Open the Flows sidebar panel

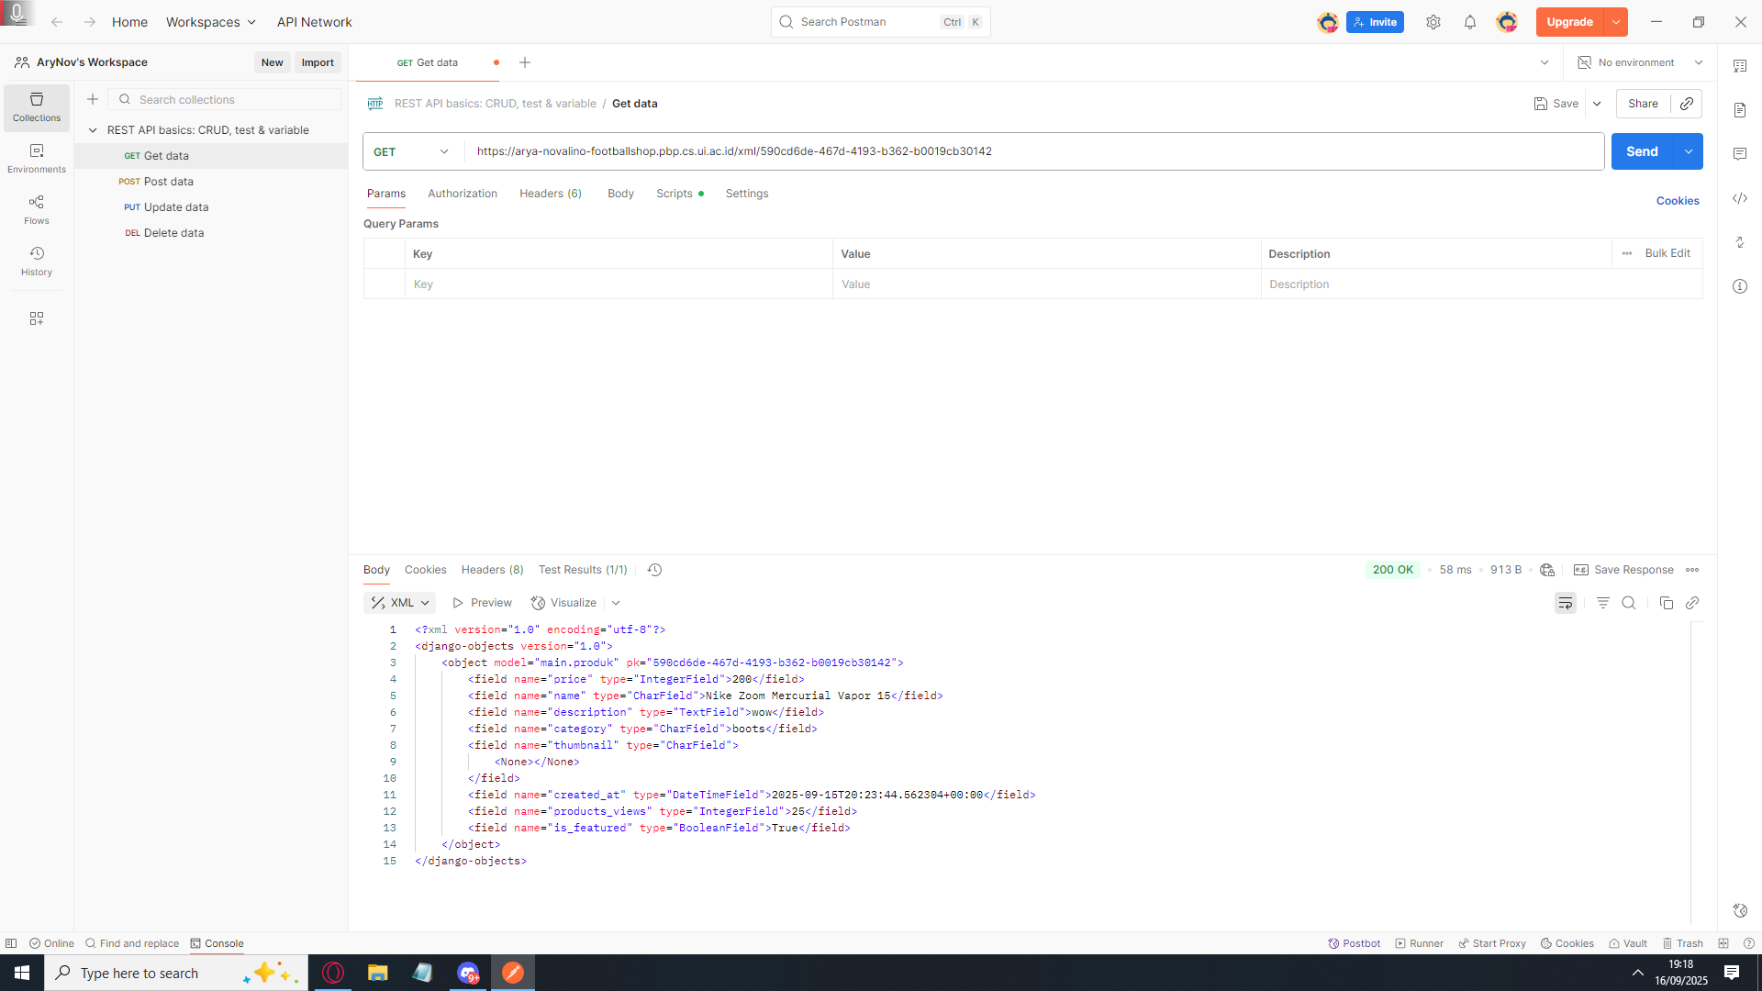37,209
